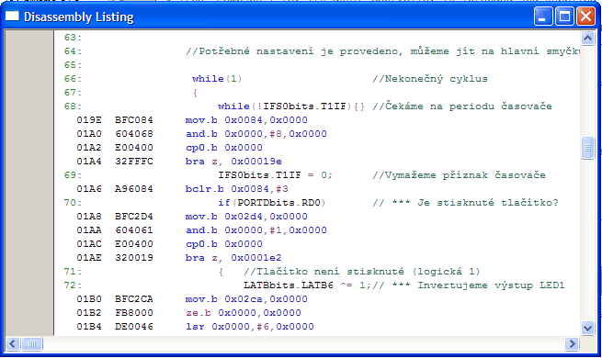Click address 01B2 in listing
Screen dimensions: 602x358
(x=89, y=313)
